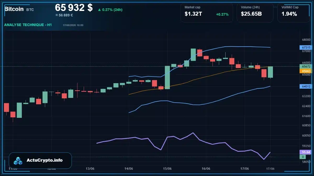Click the tall green candle above 15/06
This screenshot has height=176, width=314.
pyautogui.click(x=167, y=77)
